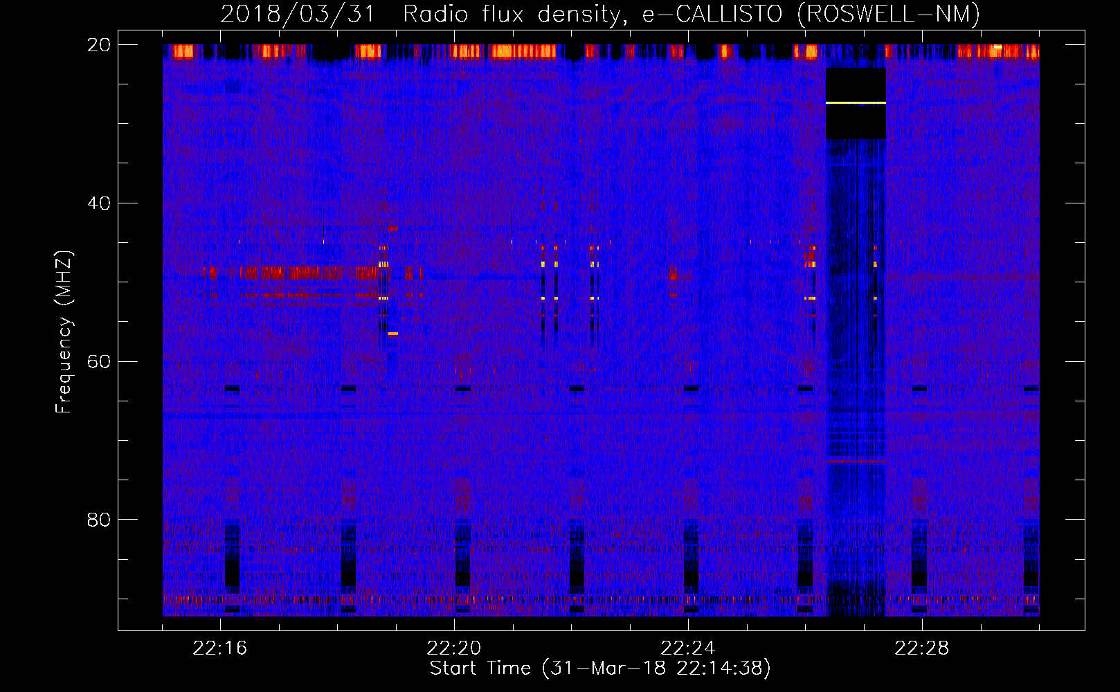Click the 22:20 time tick label
The width and height of the screenshot is (1120, 692).
pyautogui.click(x=454, y=648)
